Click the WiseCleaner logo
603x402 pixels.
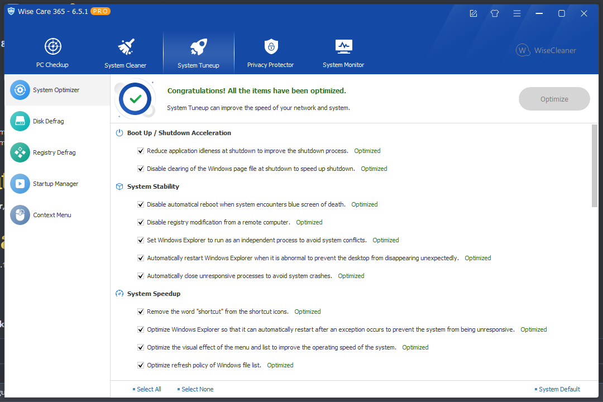coord(546,50)
